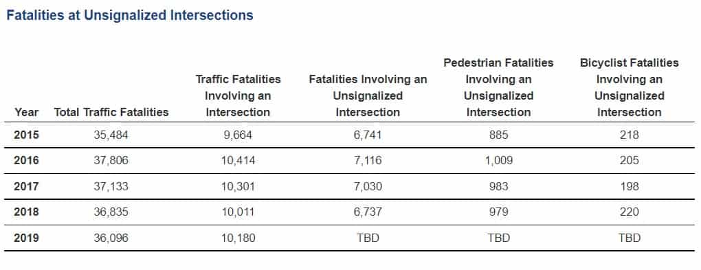
Task: Select the 10,414 intersection fatalities cell
Action: click(238, 161)
